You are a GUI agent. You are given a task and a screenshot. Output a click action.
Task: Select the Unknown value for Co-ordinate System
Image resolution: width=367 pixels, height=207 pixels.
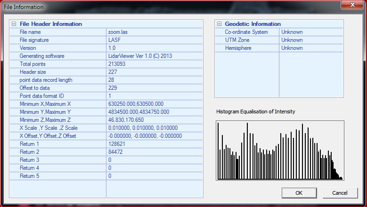click(x=292, y=32)
